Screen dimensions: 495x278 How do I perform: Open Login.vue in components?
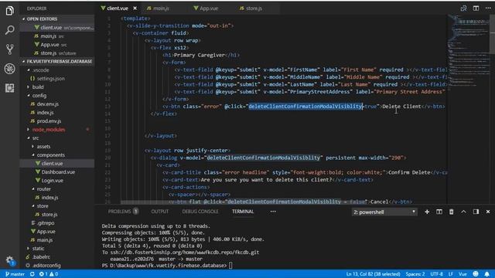point(52,181)
